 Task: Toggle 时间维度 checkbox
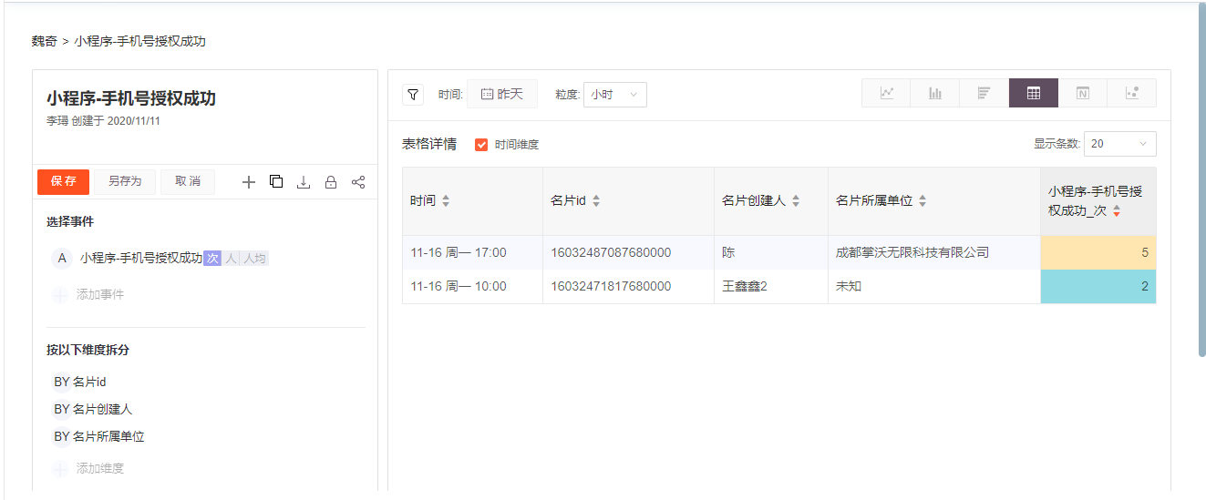[481, 145]
